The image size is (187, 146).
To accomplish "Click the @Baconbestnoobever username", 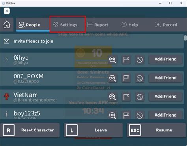I will pyautogui.click(x=35, y=100).
